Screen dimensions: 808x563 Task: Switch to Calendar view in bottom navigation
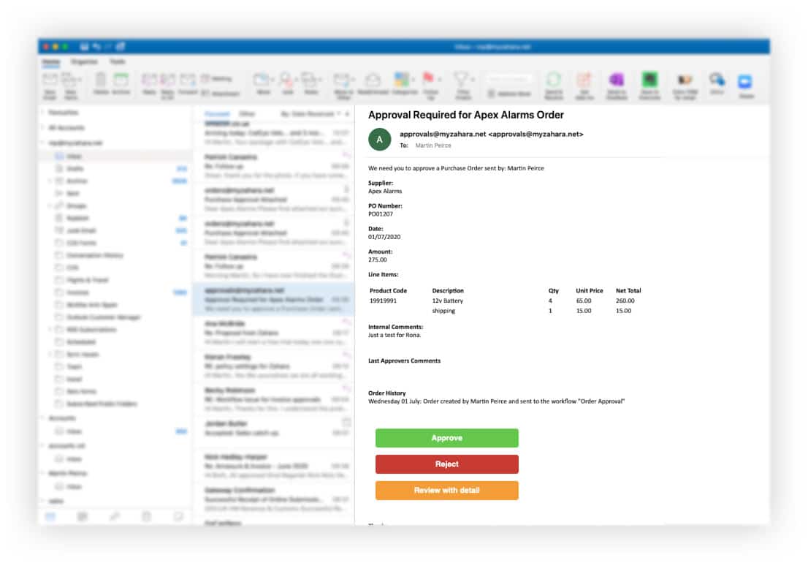(x=82, y=516)
